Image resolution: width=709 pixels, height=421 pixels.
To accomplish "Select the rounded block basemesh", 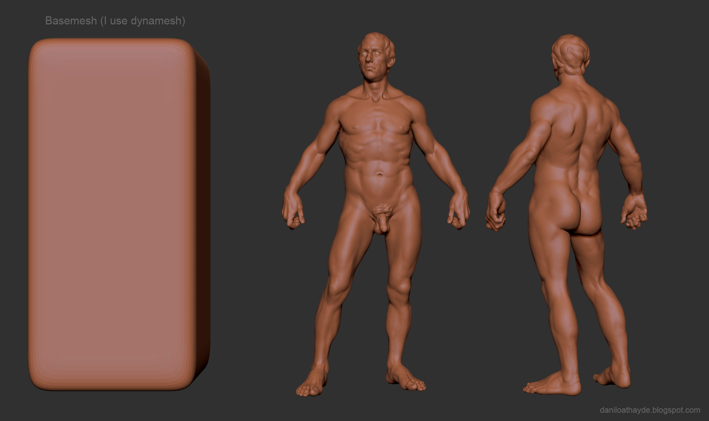I will [119, 214].
